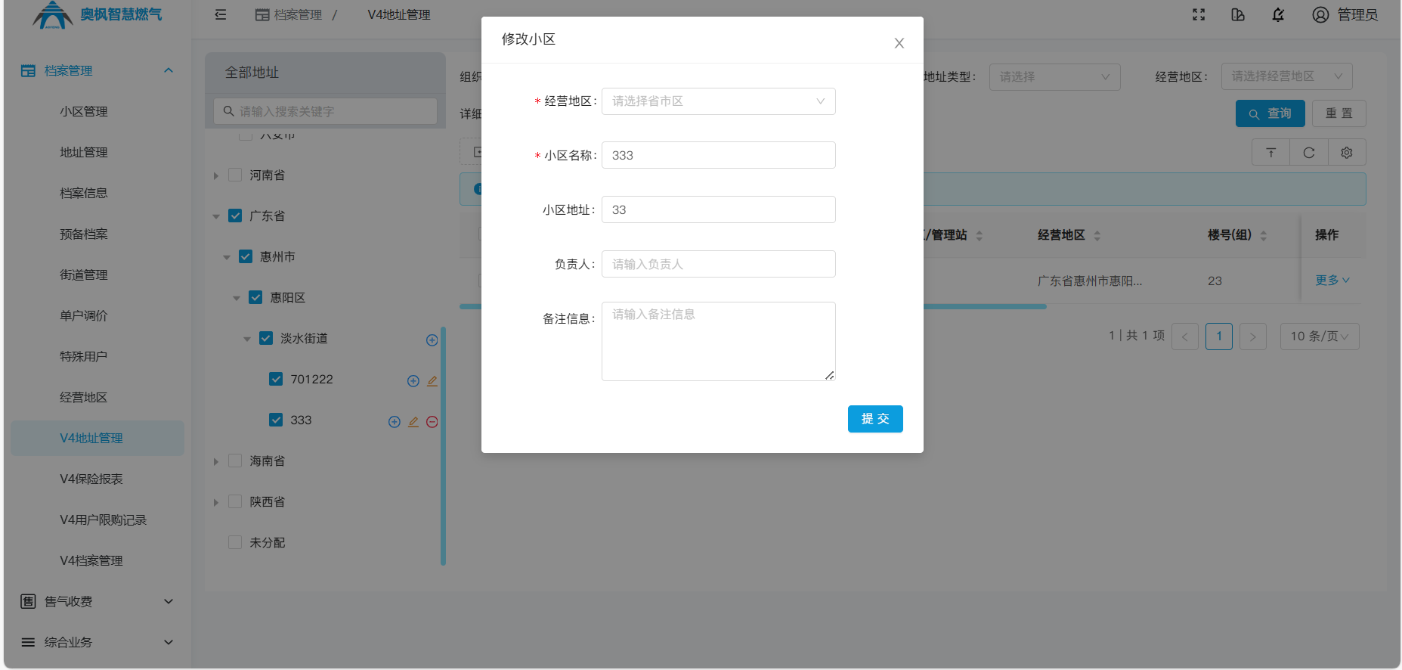Toggle the 陕西省 checkbox
The image size is (1402, 670).
coord(235,501)
